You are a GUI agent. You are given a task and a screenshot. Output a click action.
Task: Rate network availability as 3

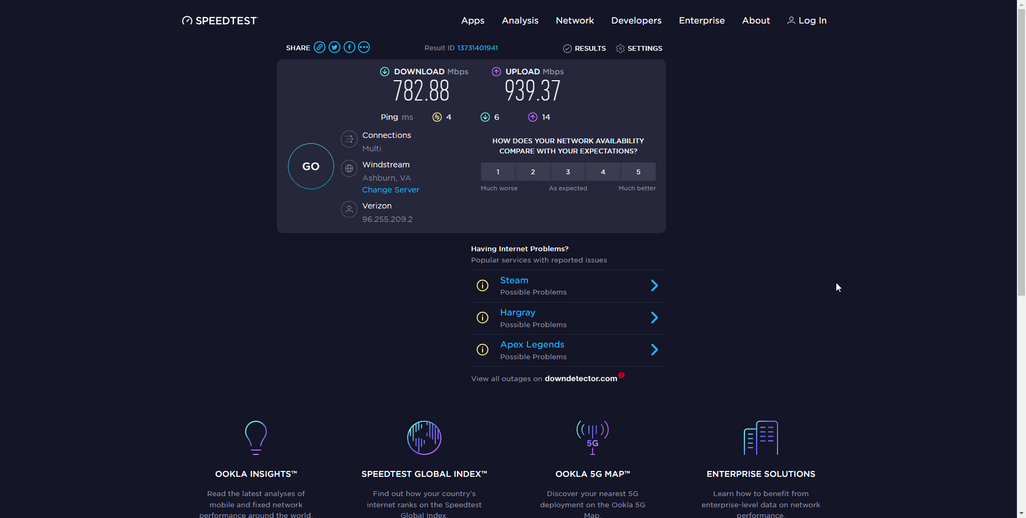[568, 172]
